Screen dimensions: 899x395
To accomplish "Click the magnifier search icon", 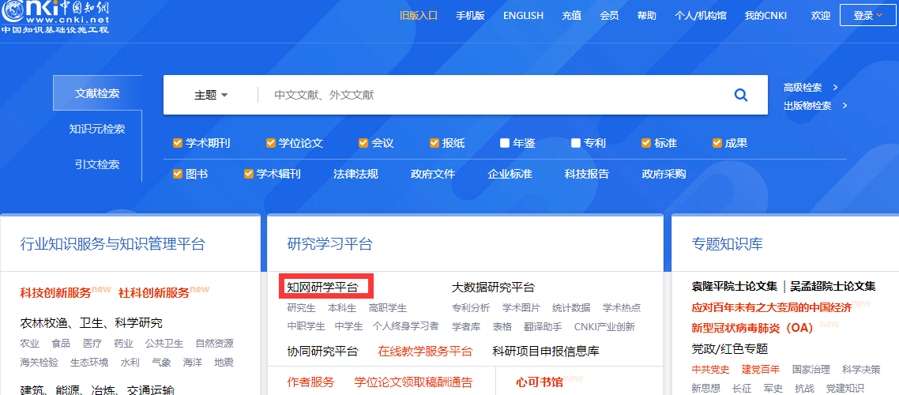I will pyautogui.click(x=741, y=95).
